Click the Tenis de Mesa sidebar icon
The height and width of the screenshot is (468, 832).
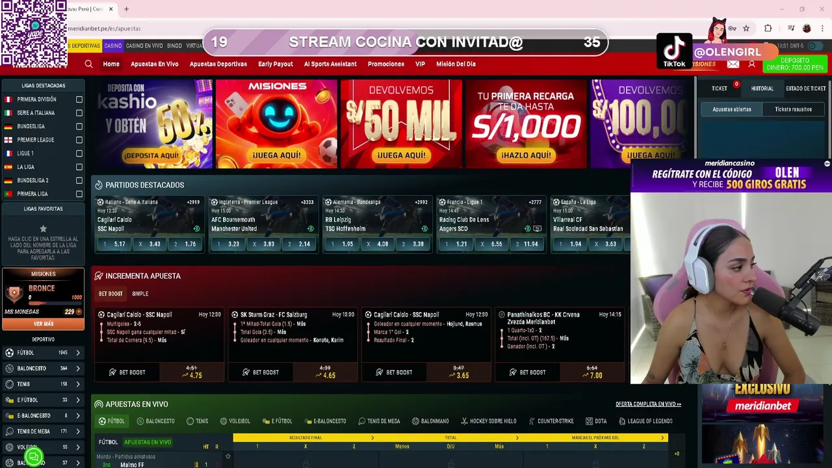click(x=9, y=431)
